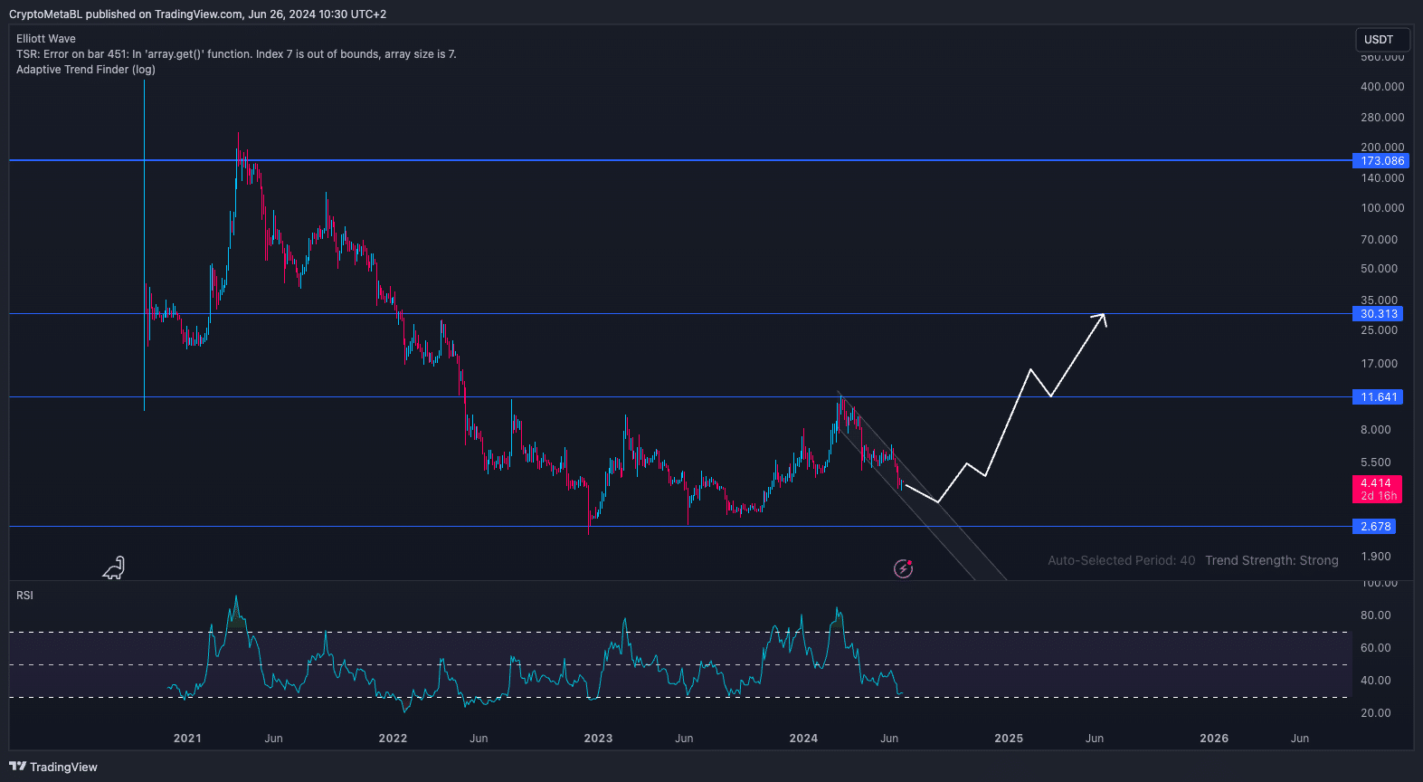Viewport: 1423px width, 782px height.
Task: Click the 2026 time axis label
Action: 1214,739
